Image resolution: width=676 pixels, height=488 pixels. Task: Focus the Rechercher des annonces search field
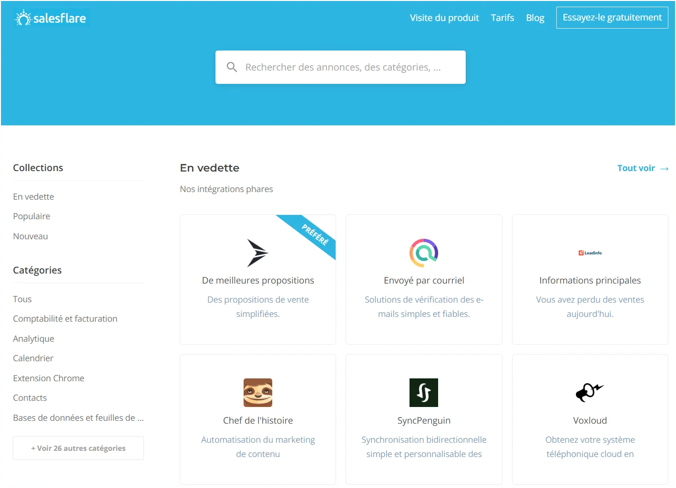click(x=340, y=67)
